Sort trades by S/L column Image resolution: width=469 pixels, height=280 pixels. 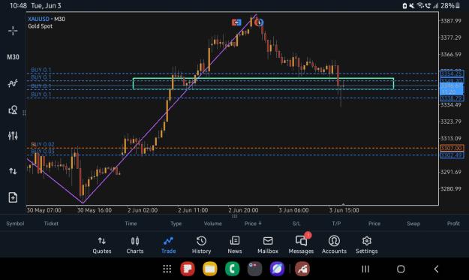[296, 224]
